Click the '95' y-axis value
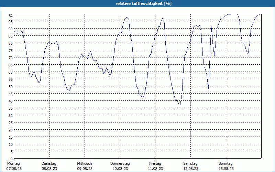The width and height of the screenshot is (275, 172). tap(11, 22)
